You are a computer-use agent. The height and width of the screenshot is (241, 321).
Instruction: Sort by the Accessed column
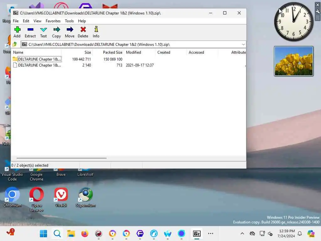click(x=203, y=52)
